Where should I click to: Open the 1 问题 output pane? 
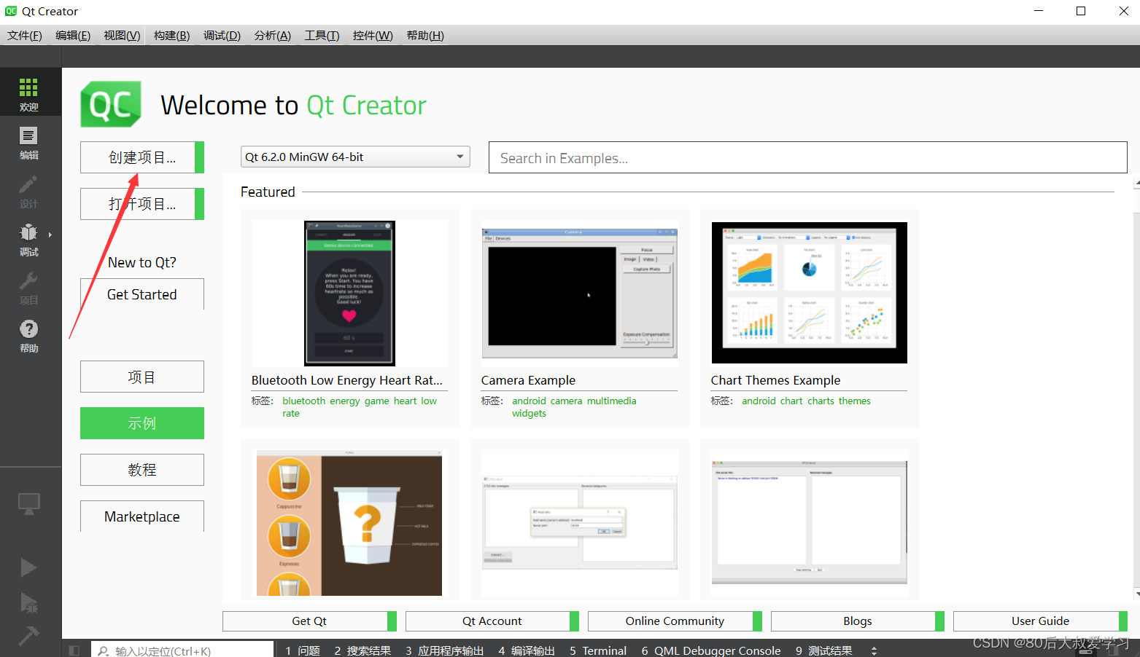point(303,650)
